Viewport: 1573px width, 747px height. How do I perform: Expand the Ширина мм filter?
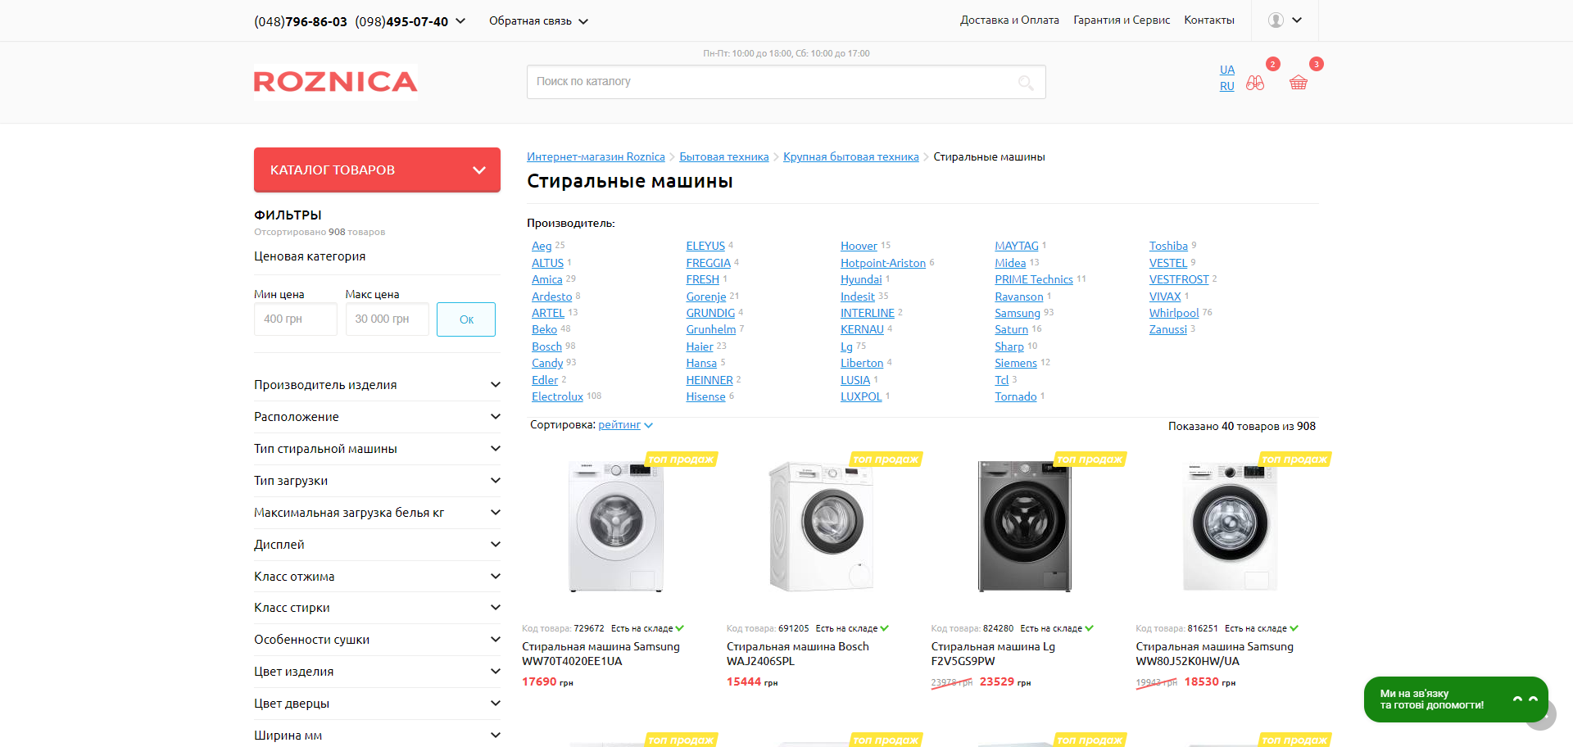click(377, 736)
